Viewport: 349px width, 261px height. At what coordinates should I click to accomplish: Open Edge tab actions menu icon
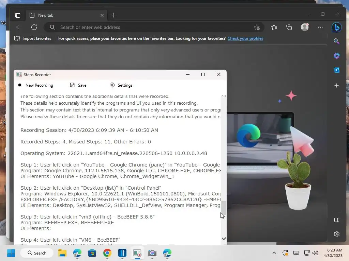[18, 15]
